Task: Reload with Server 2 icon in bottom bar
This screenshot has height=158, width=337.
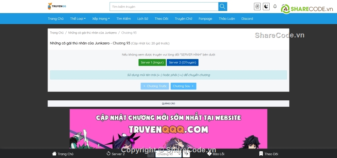Action: click(109, 154)
